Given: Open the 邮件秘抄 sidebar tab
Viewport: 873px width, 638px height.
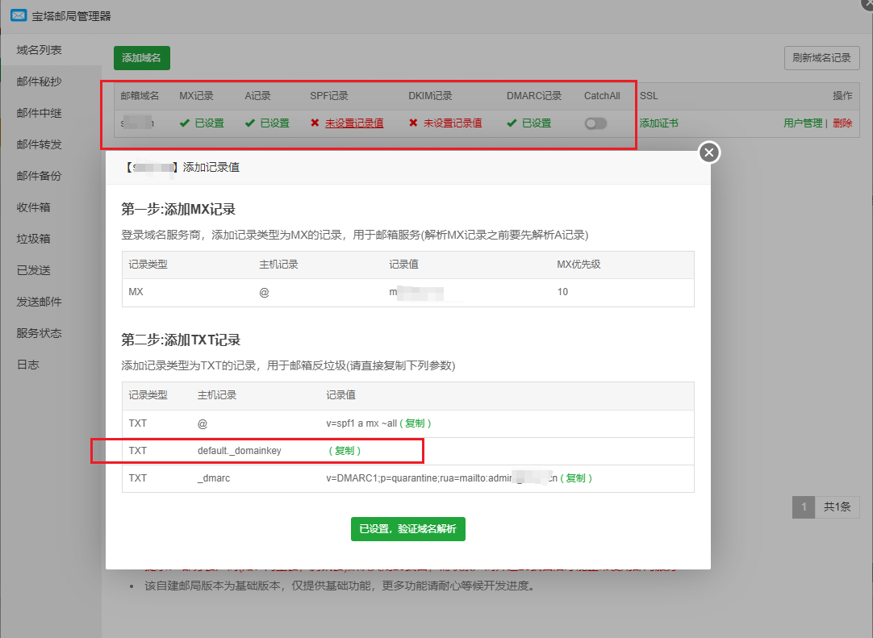Looking at the screenshot, I should (x=39, y=81).
